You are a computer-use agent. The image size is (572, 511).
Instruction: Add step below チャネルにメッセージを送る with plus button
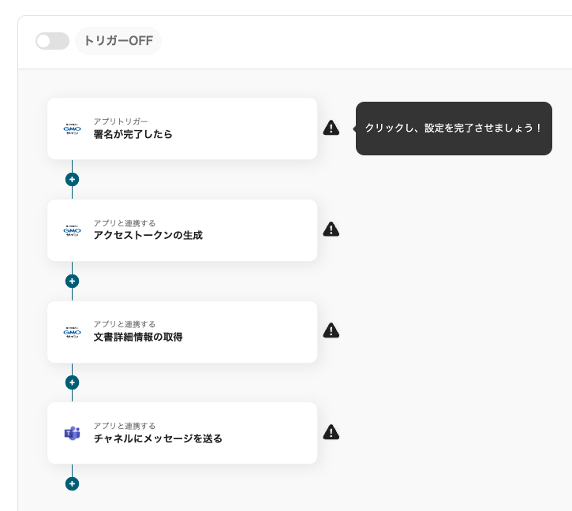pos(72,483)
